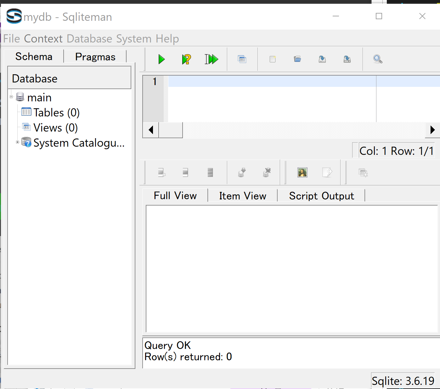Click the 'Row(s) returned: 0' message
The width and height of the screenshot is (440, 389).
pos(188,357)
